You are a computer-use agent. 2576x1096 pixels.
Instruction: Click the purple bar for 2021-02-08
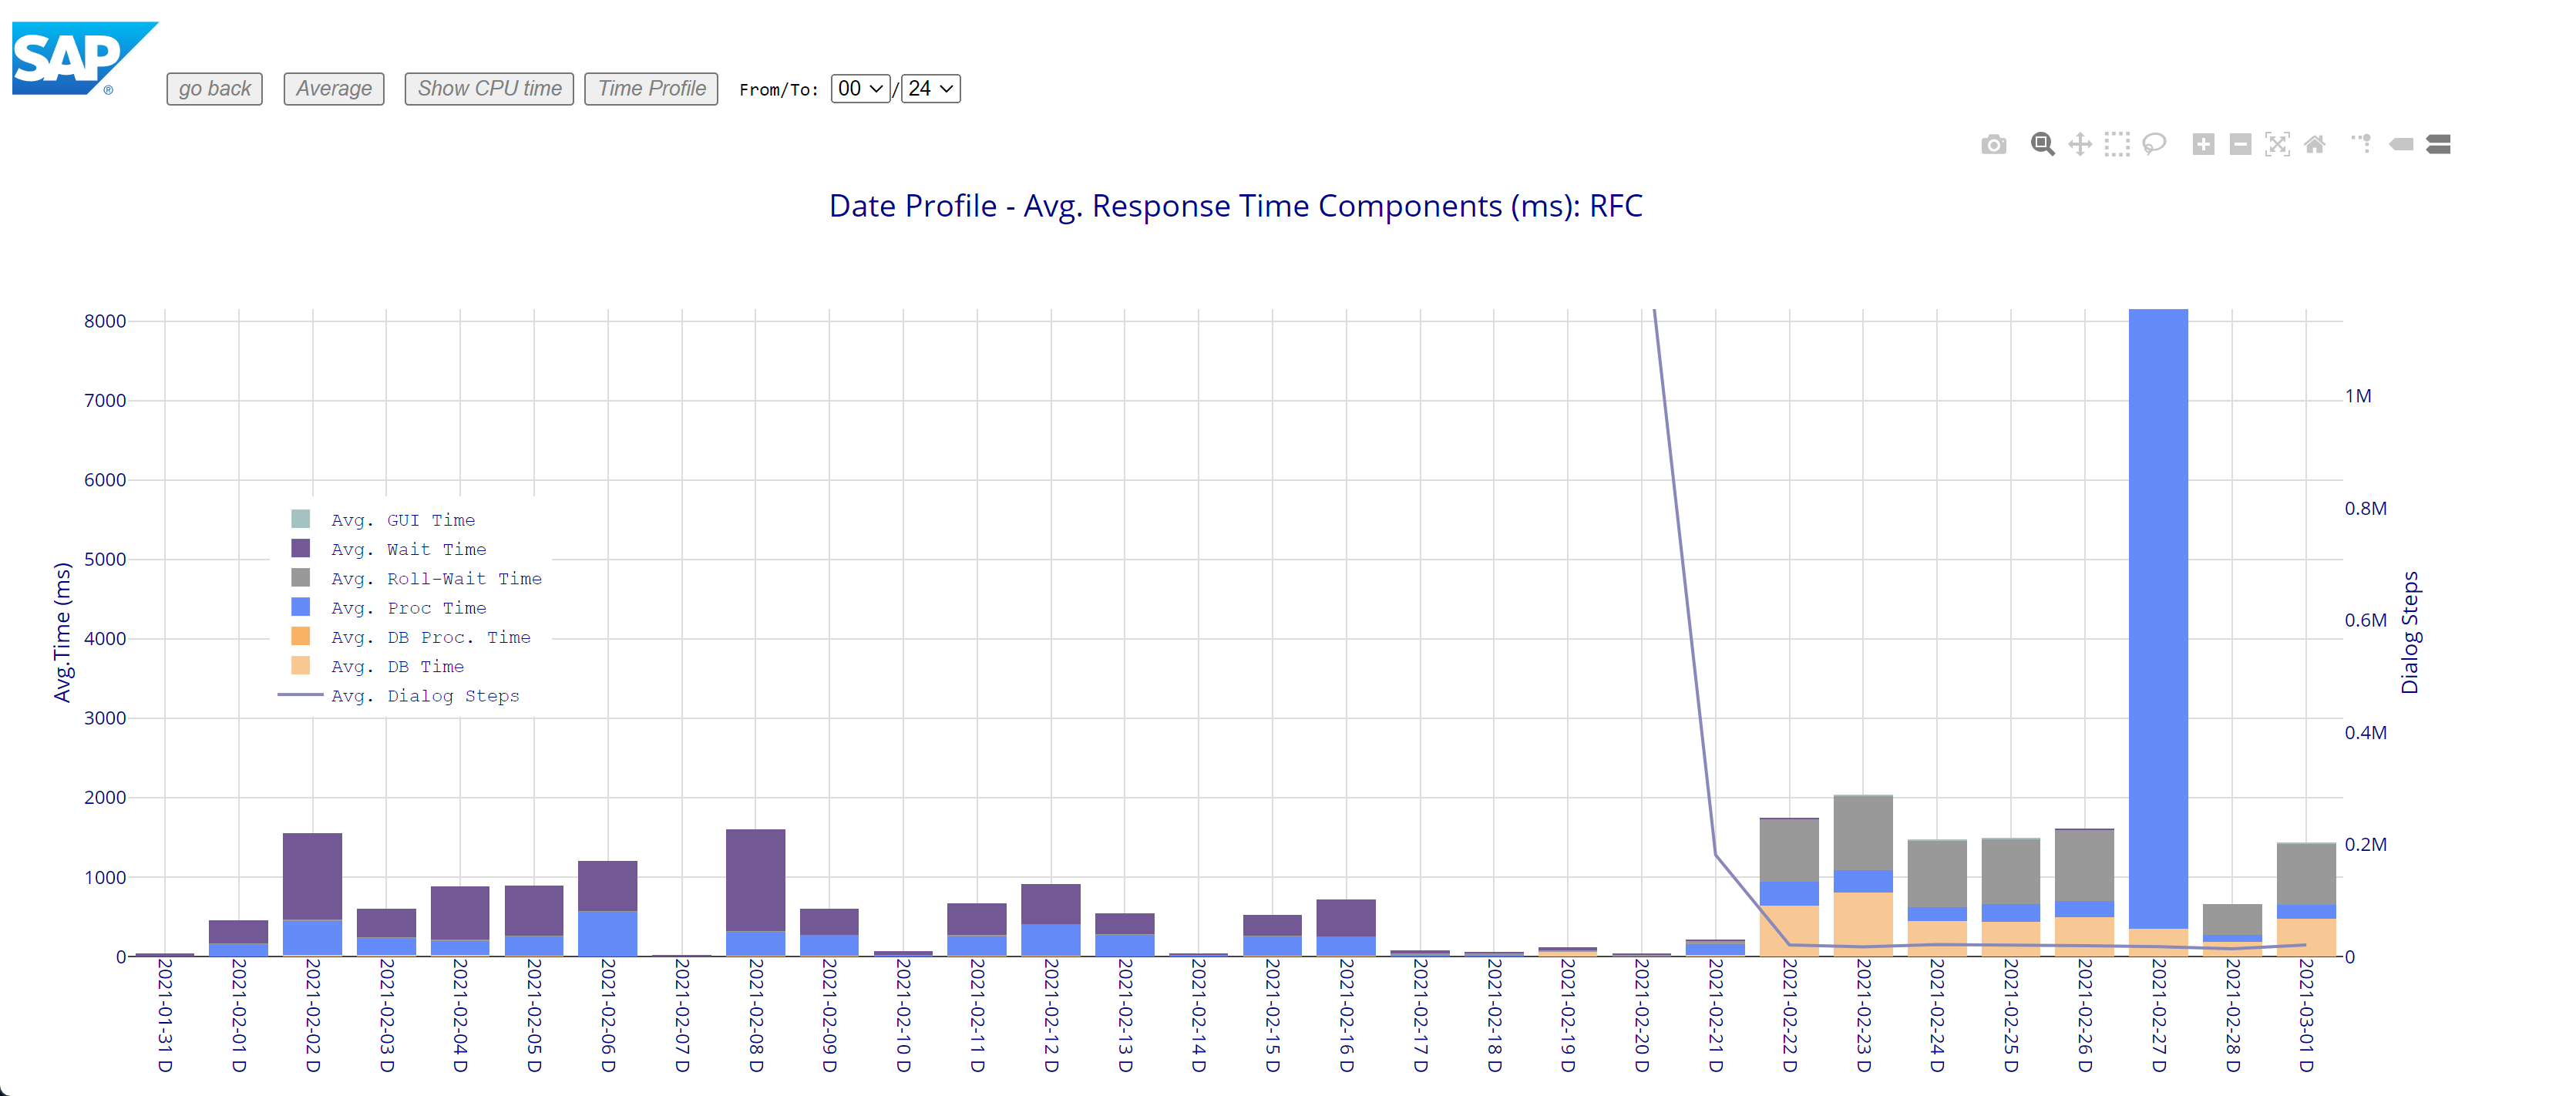coord(755,880)
